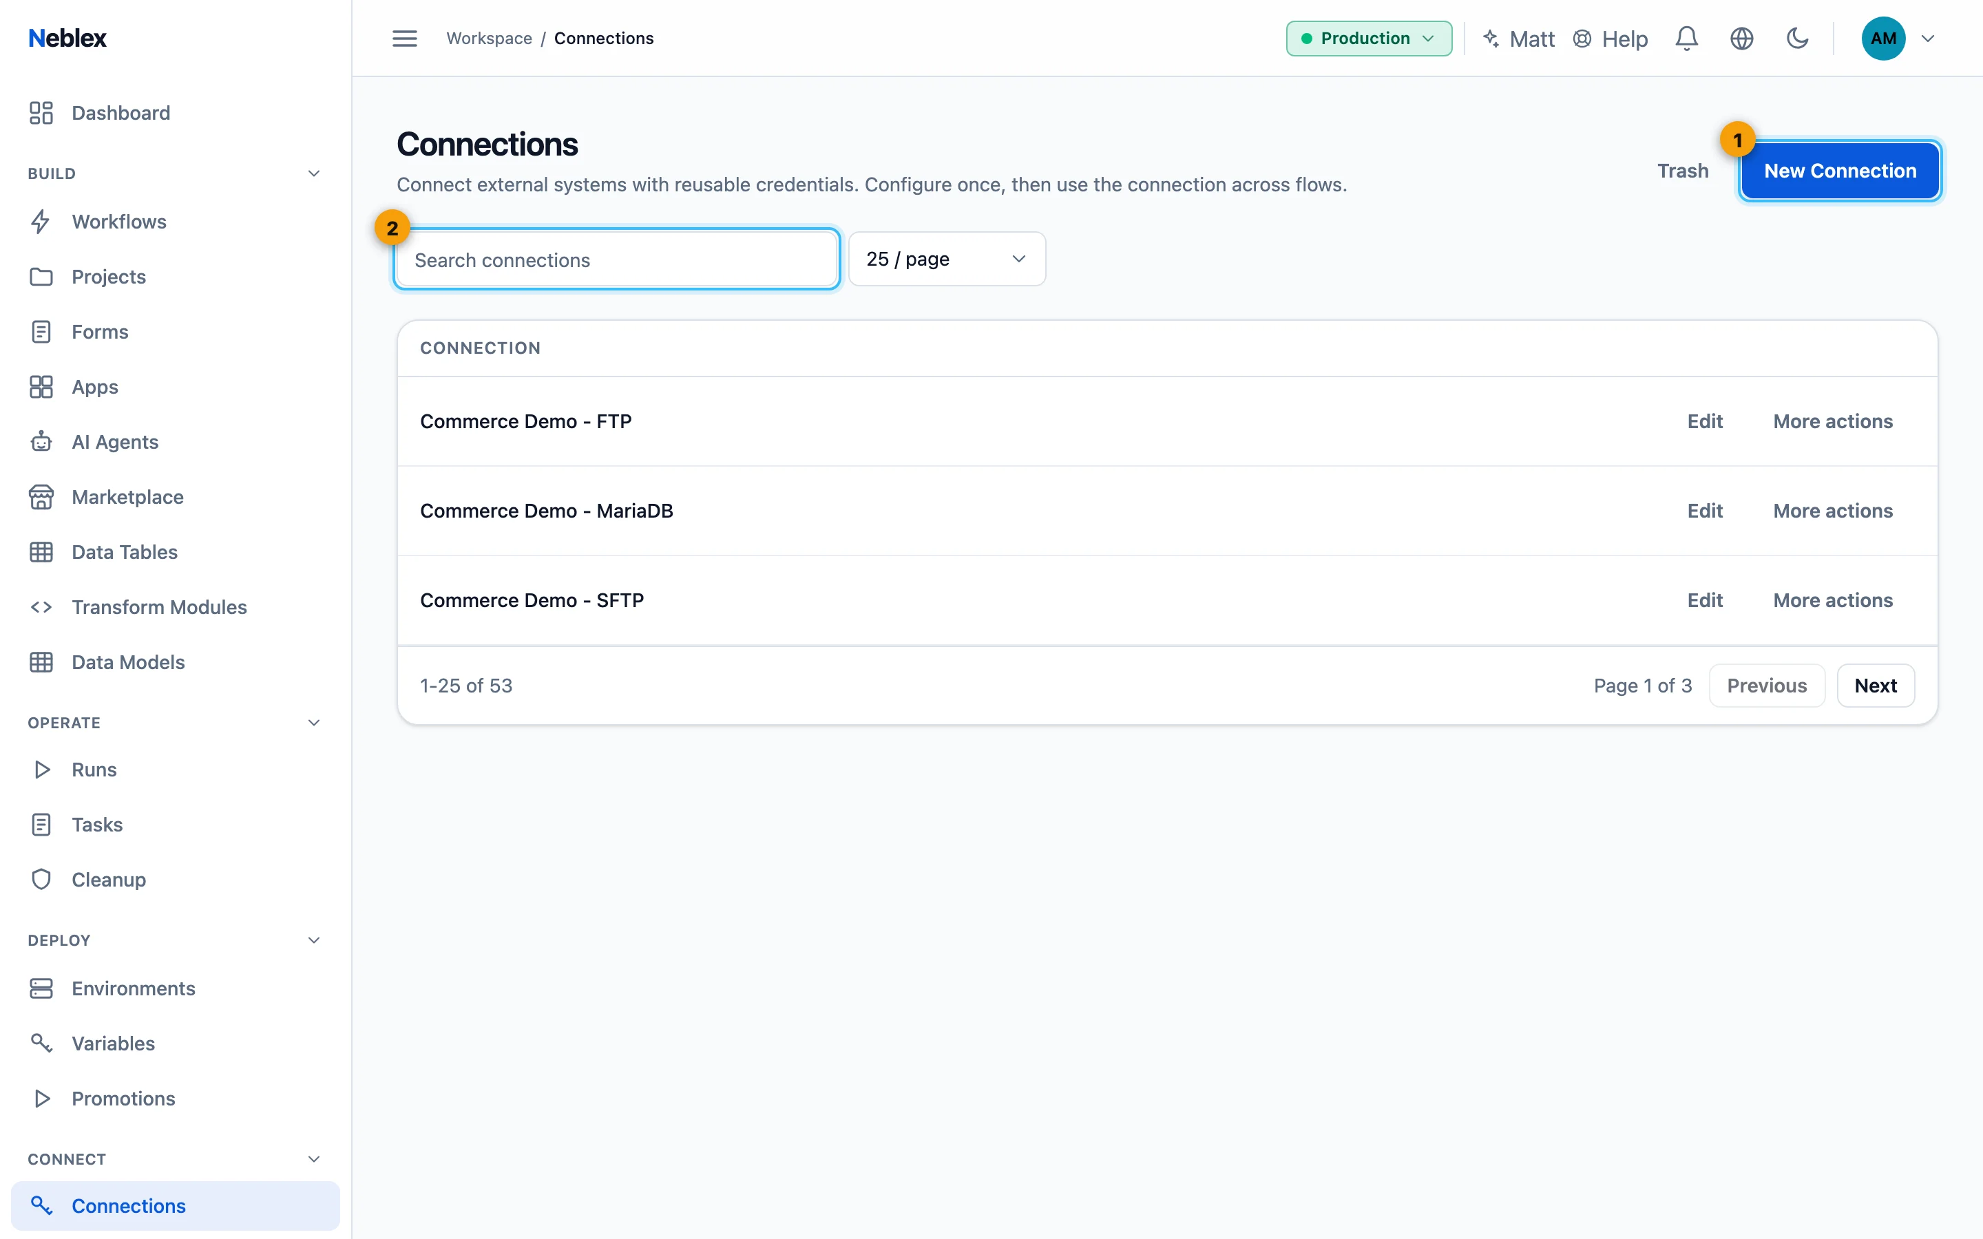Open Promotions in sidebar
1983x1239 pixels.
pos(176,1098)
